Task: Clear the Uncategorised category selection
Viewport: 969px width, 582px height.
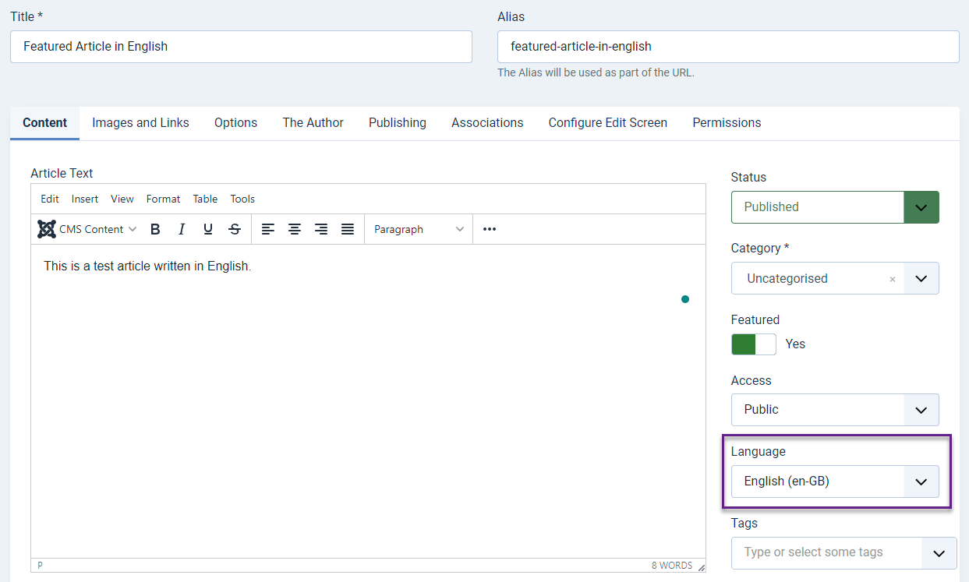Action: tap(893, 279)
